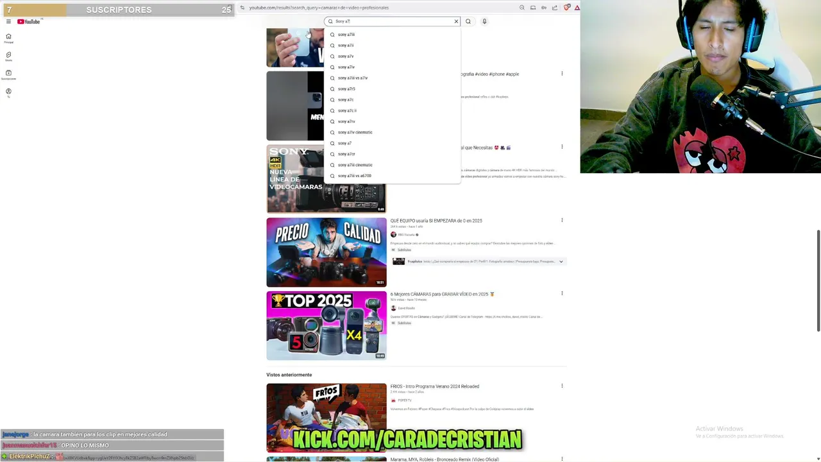Click David Rosillo channel name
The height and width of the screenshot is (462, 821).
pos(406,308)
